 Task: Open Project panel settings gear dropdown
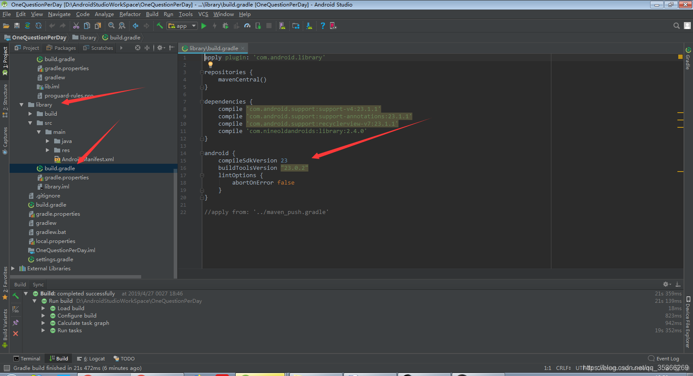[161, 48]
